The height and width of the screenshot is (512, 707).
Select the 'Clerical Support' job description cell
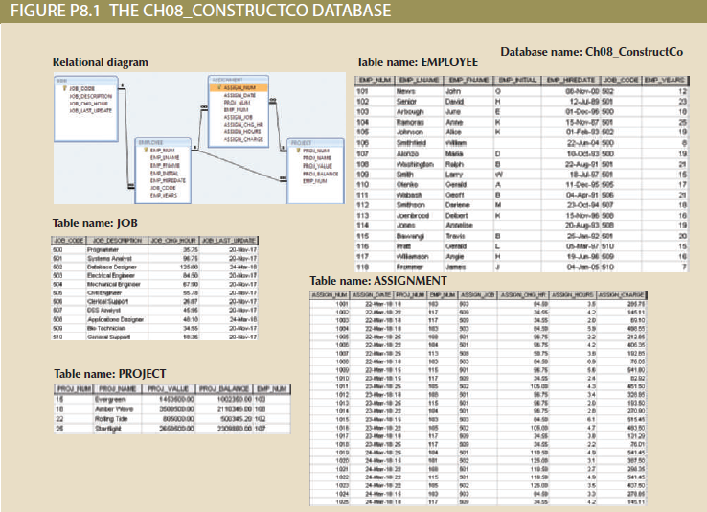(x=117, y=302)
